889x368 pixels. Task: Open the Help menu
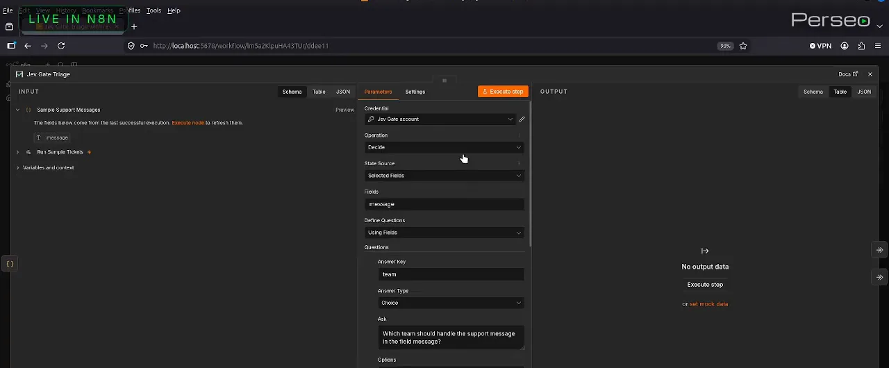174,10
